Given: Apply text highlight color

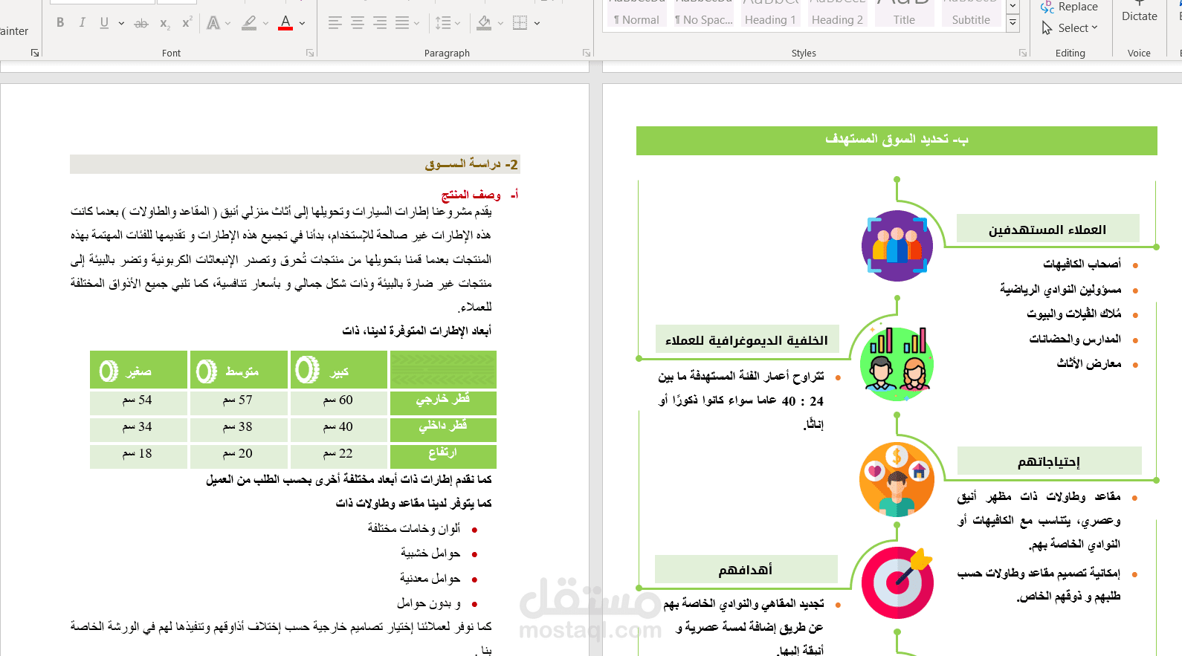Looking at the screenshot, I should pos(250,23).
